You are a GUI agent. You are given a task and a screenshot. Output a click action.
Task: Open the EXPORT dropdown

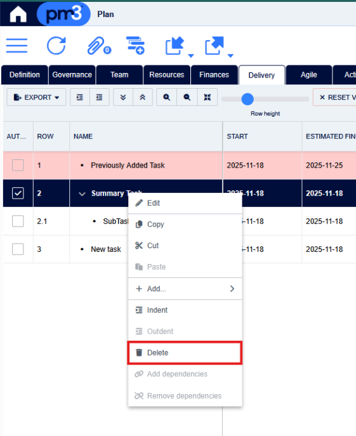point(36,97)
